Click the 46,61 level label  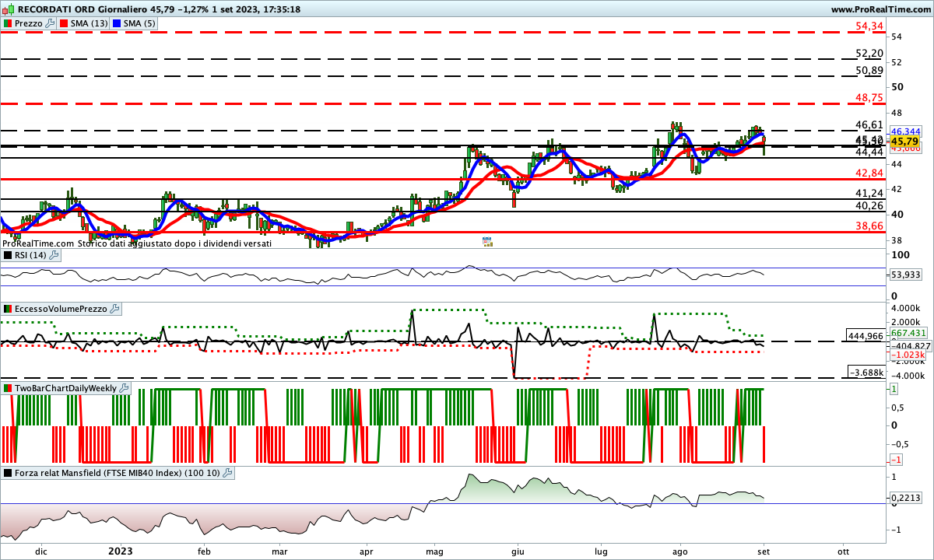(x=869, y=124)
